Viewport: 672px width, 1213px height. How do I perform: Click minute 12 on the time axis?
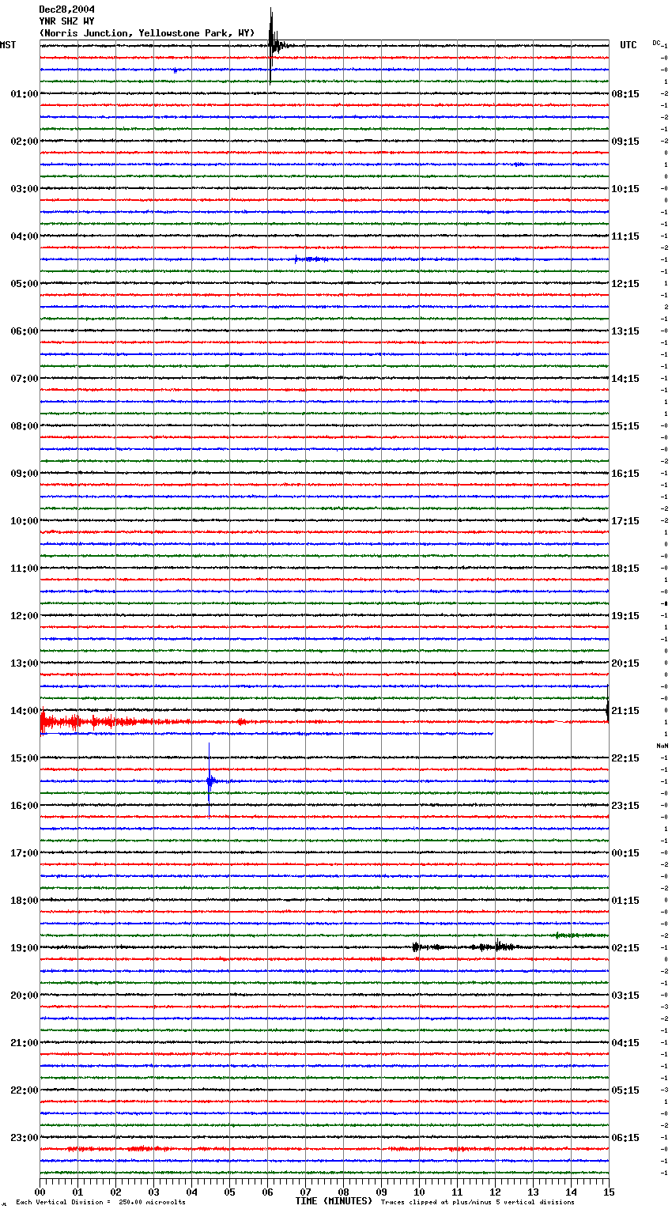click(x=495, y=1192)
